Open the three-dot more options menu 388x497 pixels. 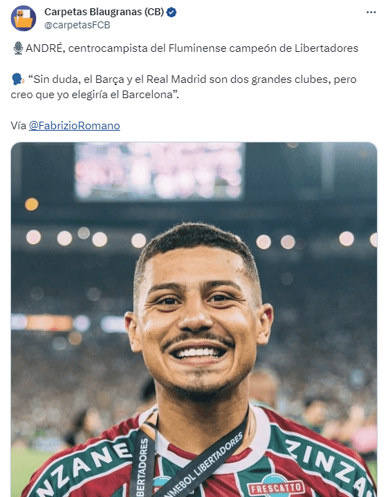click(371, 12)
